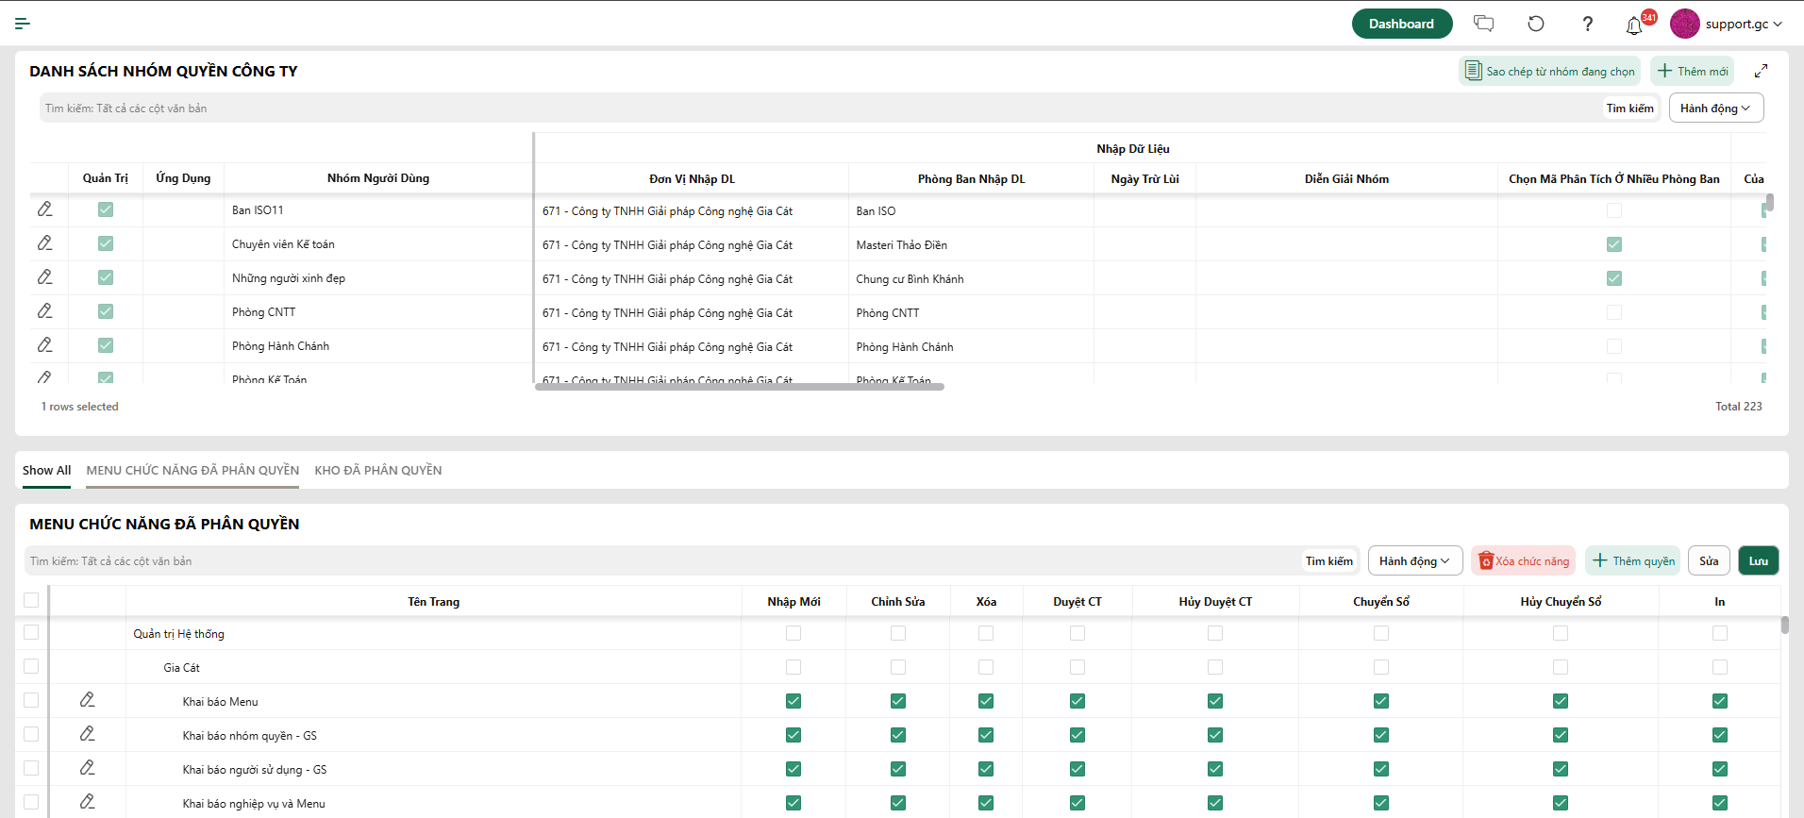Toggle Chuyển Sổ checkbox for Khai báo Menu
The image size is (1804, 818).
[x=1381, y=701]
